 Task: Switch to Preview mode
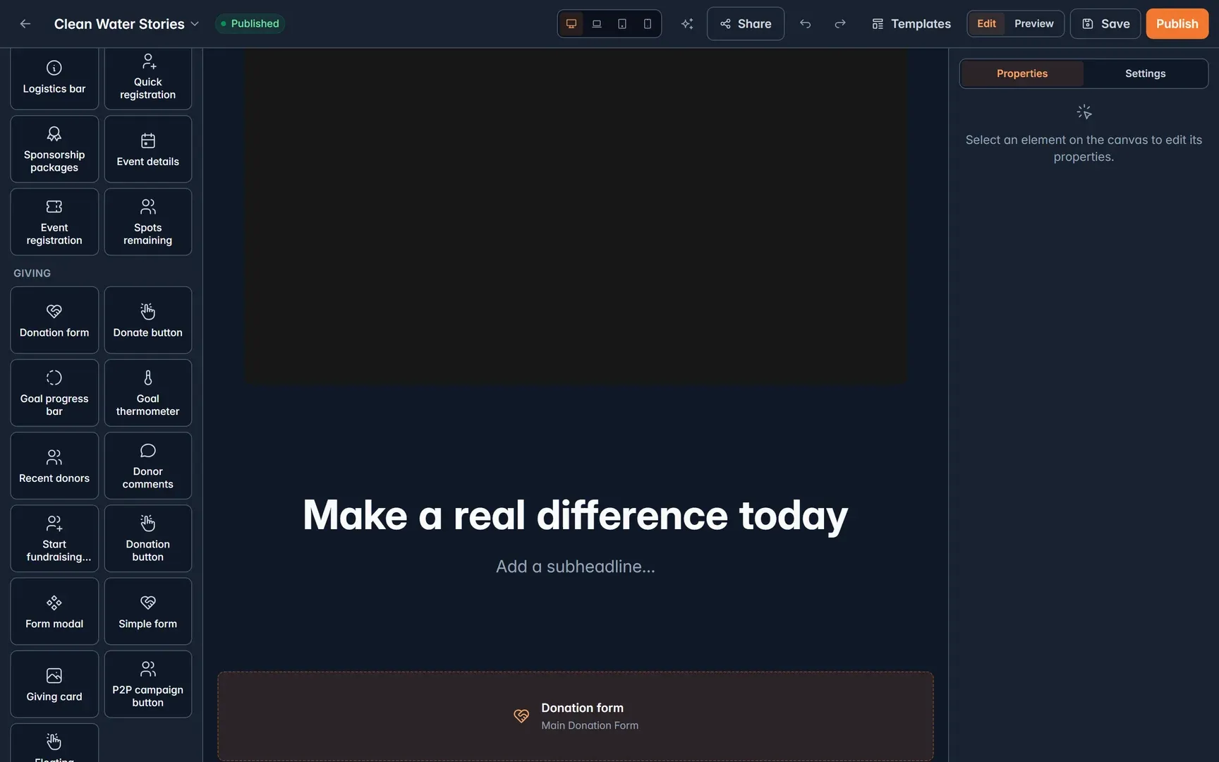[1033, 24]
